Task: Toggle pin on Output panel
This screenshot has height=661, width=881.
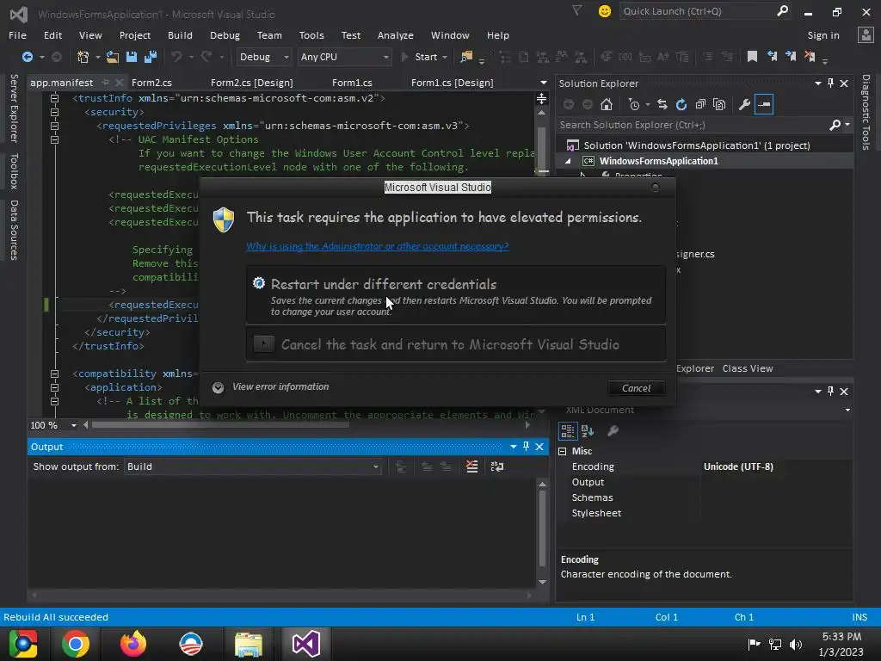Action: pyautogui.click(x=526, y=447)
